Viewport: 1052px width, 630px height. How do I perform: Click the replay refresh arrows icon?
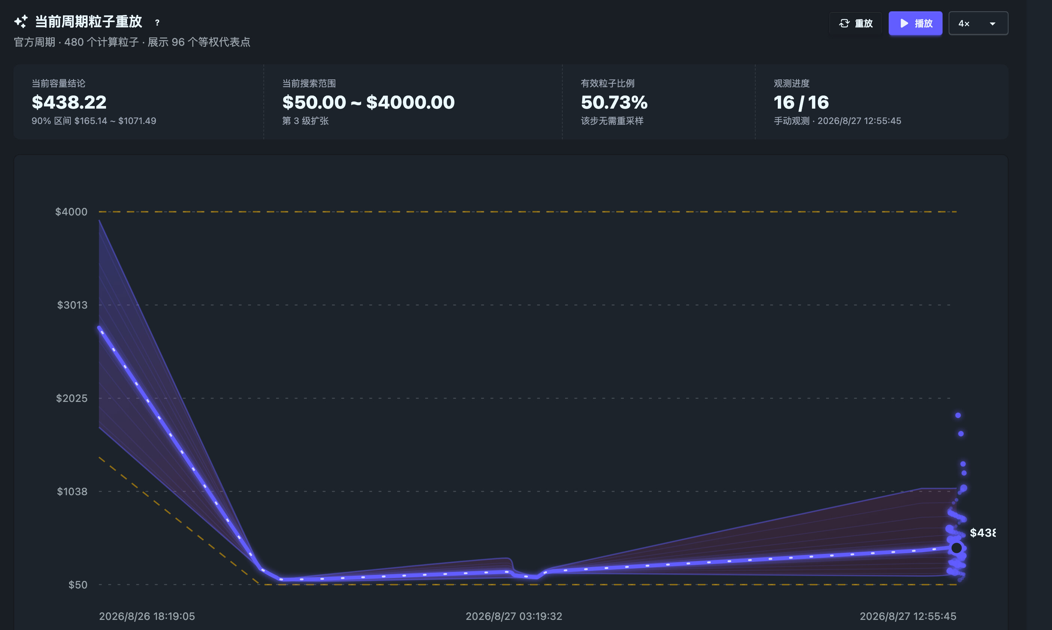coord(844,23)
